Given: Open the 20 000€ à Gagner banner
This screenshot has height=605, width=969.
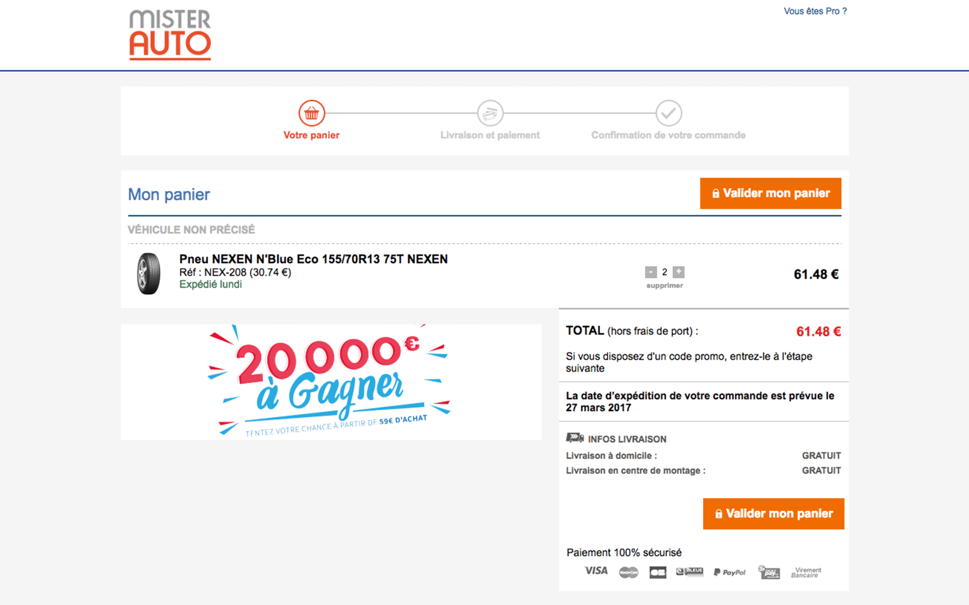Looking at the screenshot, I should pos(331,382).
